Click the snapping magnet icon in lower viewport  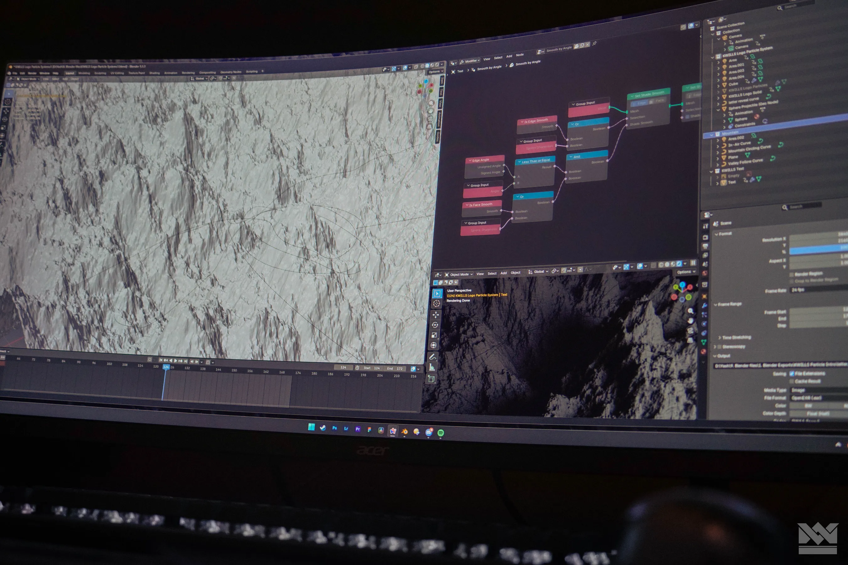click(x=563, y=271)
